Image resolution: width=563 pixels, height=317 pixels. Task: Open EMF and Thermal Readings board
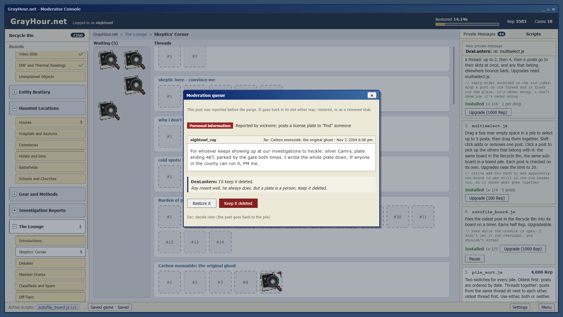tap(50, 65)
